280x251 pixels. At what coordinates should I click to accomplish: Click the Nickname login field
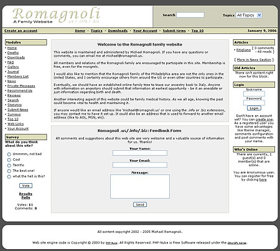(x=254, y=94)
